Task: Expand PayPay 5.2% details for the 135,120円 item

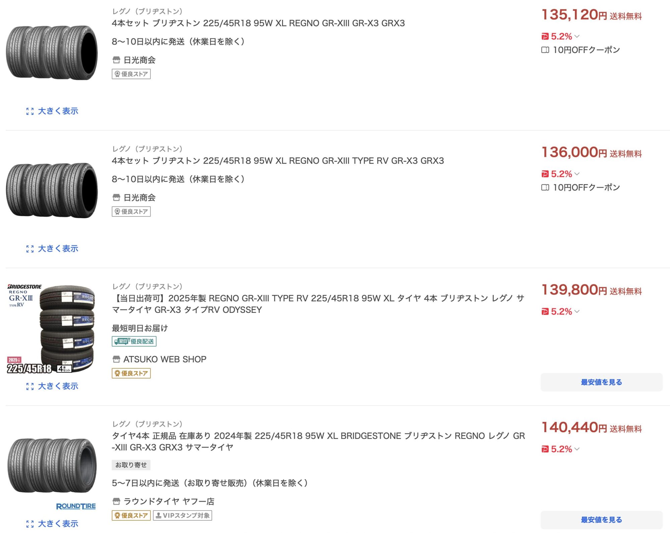Action: point(577,36)
